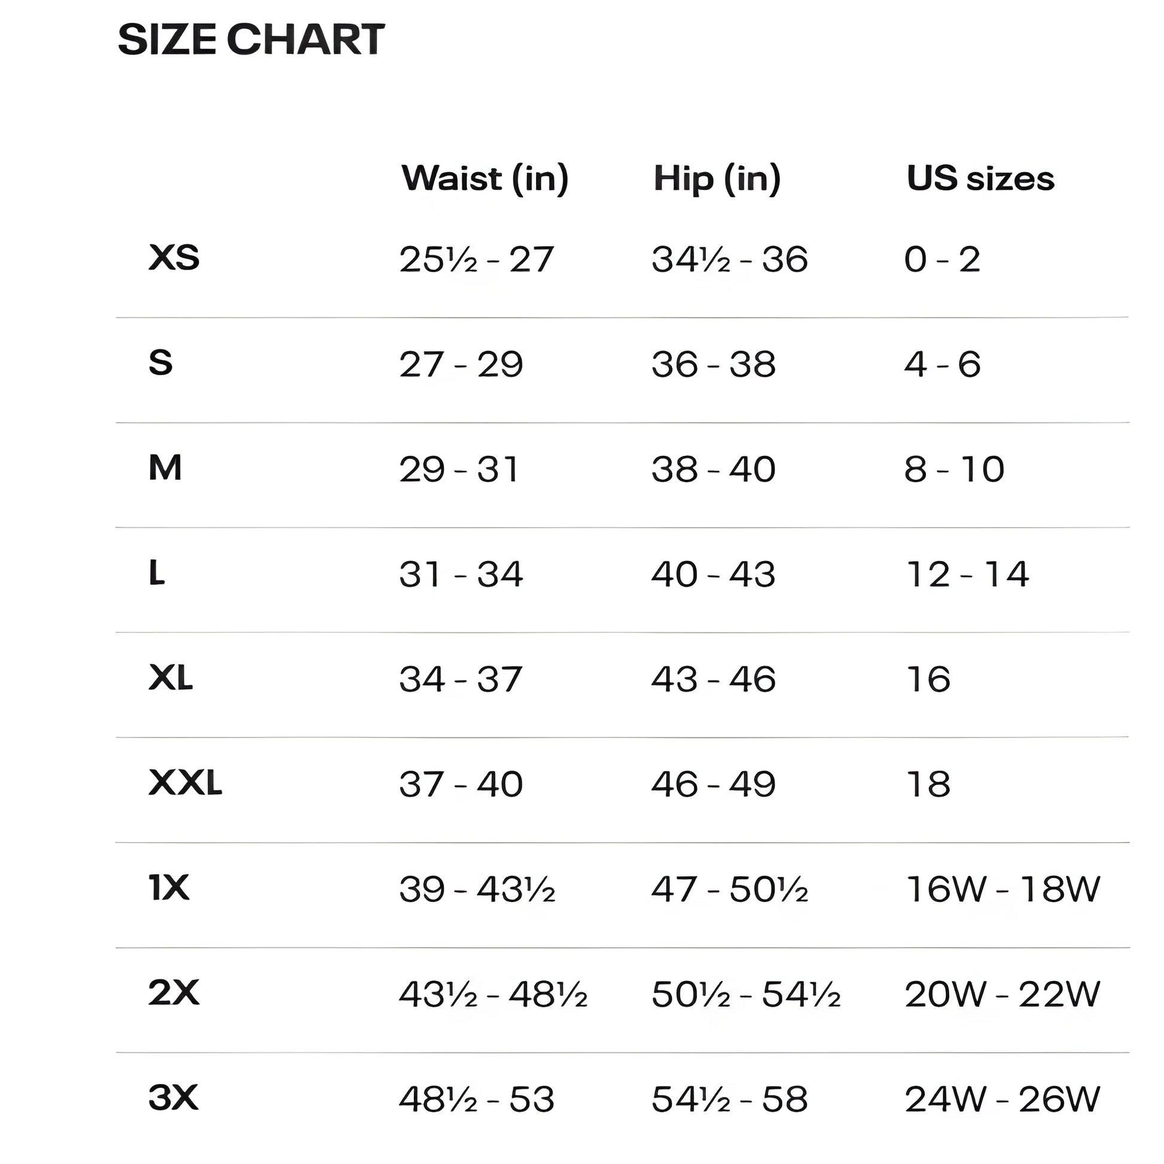Select the Hip (in) column header
1164x1164 pixels.
(717, 179)
